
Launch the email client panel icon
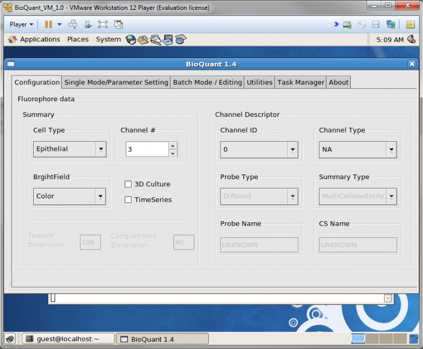(x=143, y=40)
